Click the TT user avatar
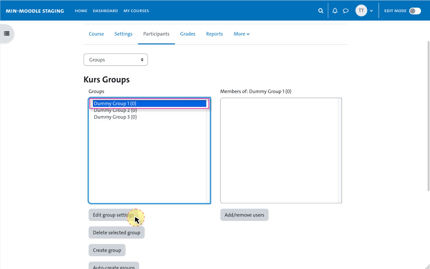The width and height of the screenshot is (430, 269). pos(361,11)
